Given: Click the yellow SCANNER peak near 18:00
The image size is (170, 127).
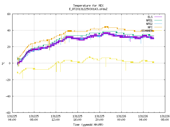Looking at the screenshot, I should (90, 57).
